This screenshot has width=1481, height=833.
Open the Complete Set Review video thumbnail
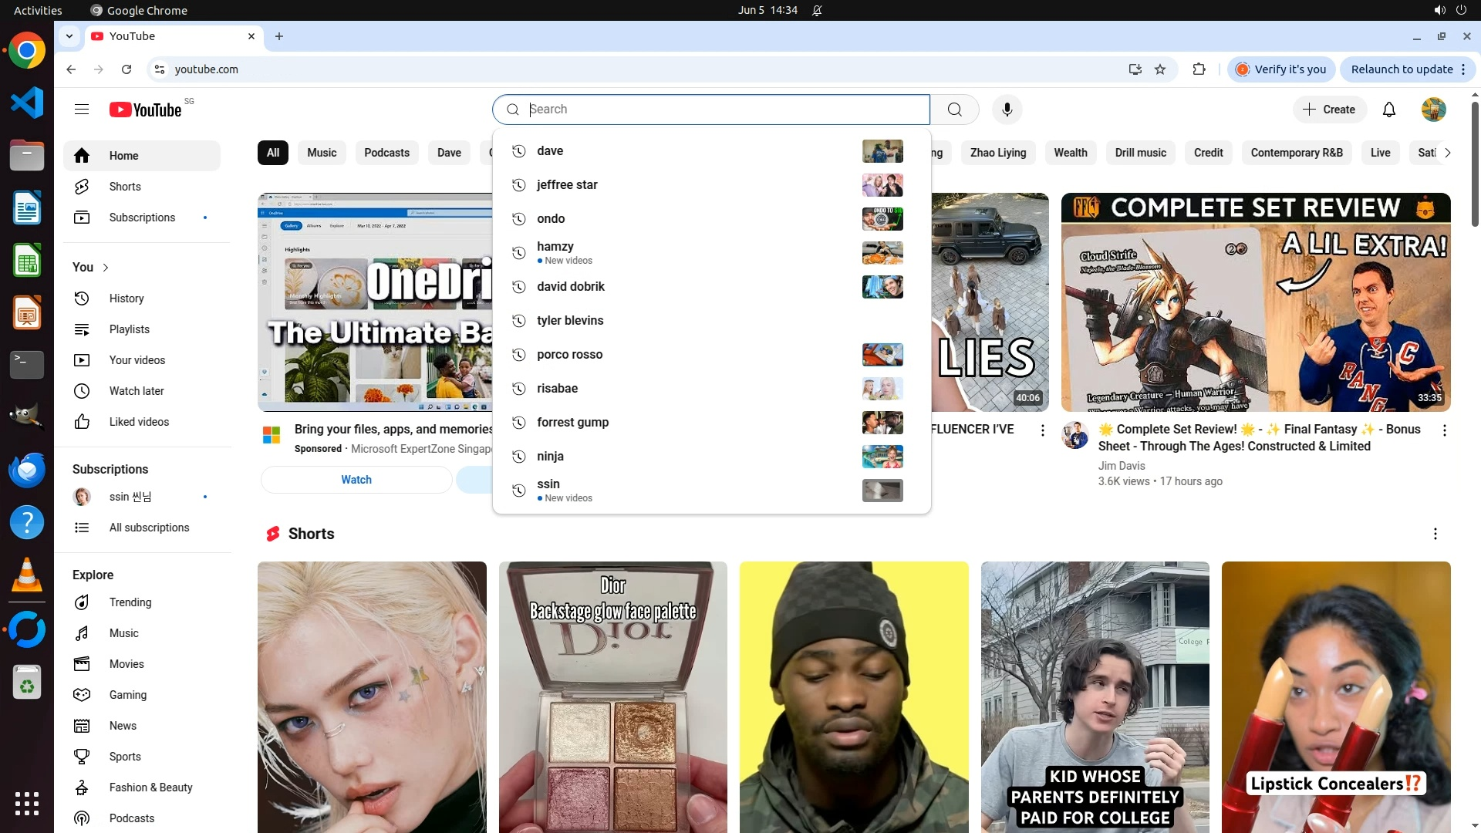point(1255,302)
